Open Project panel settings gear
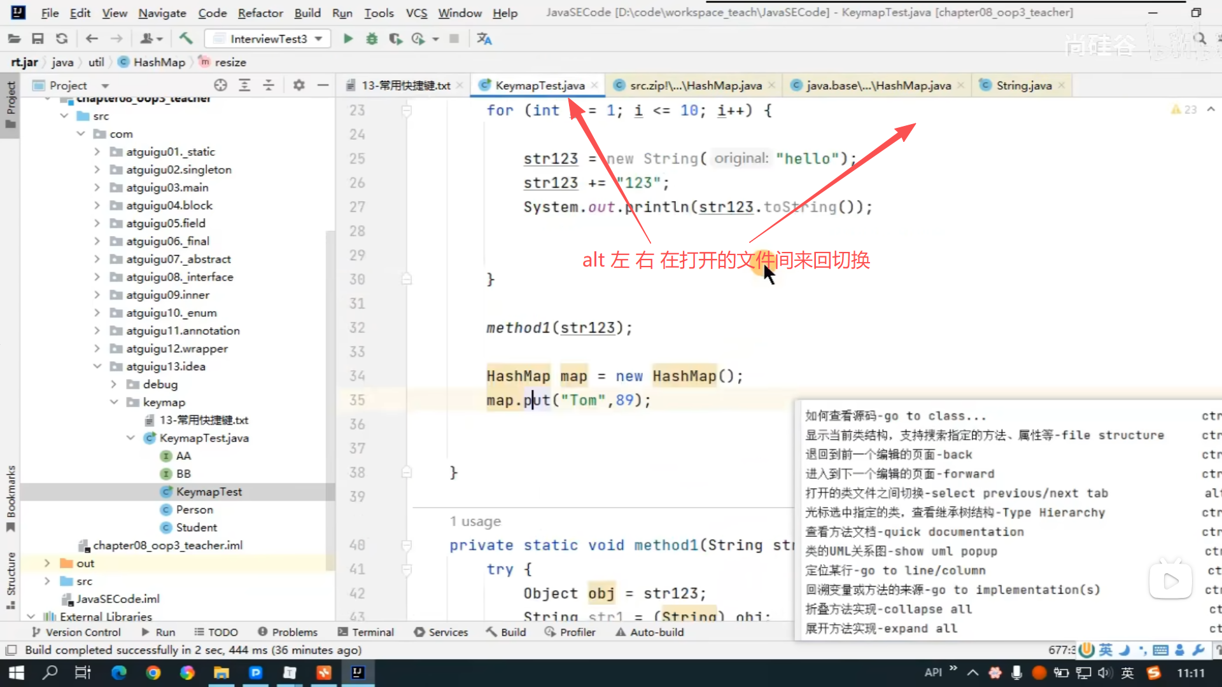The image size is (1222, 687). coord(298,85)
